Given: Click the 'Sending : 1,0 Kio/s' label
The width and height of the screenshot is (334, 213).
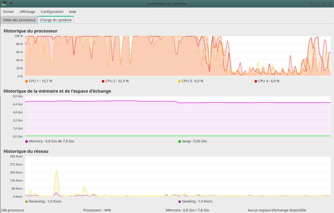Looking at the screenshot, I should [x=197, y=201].
